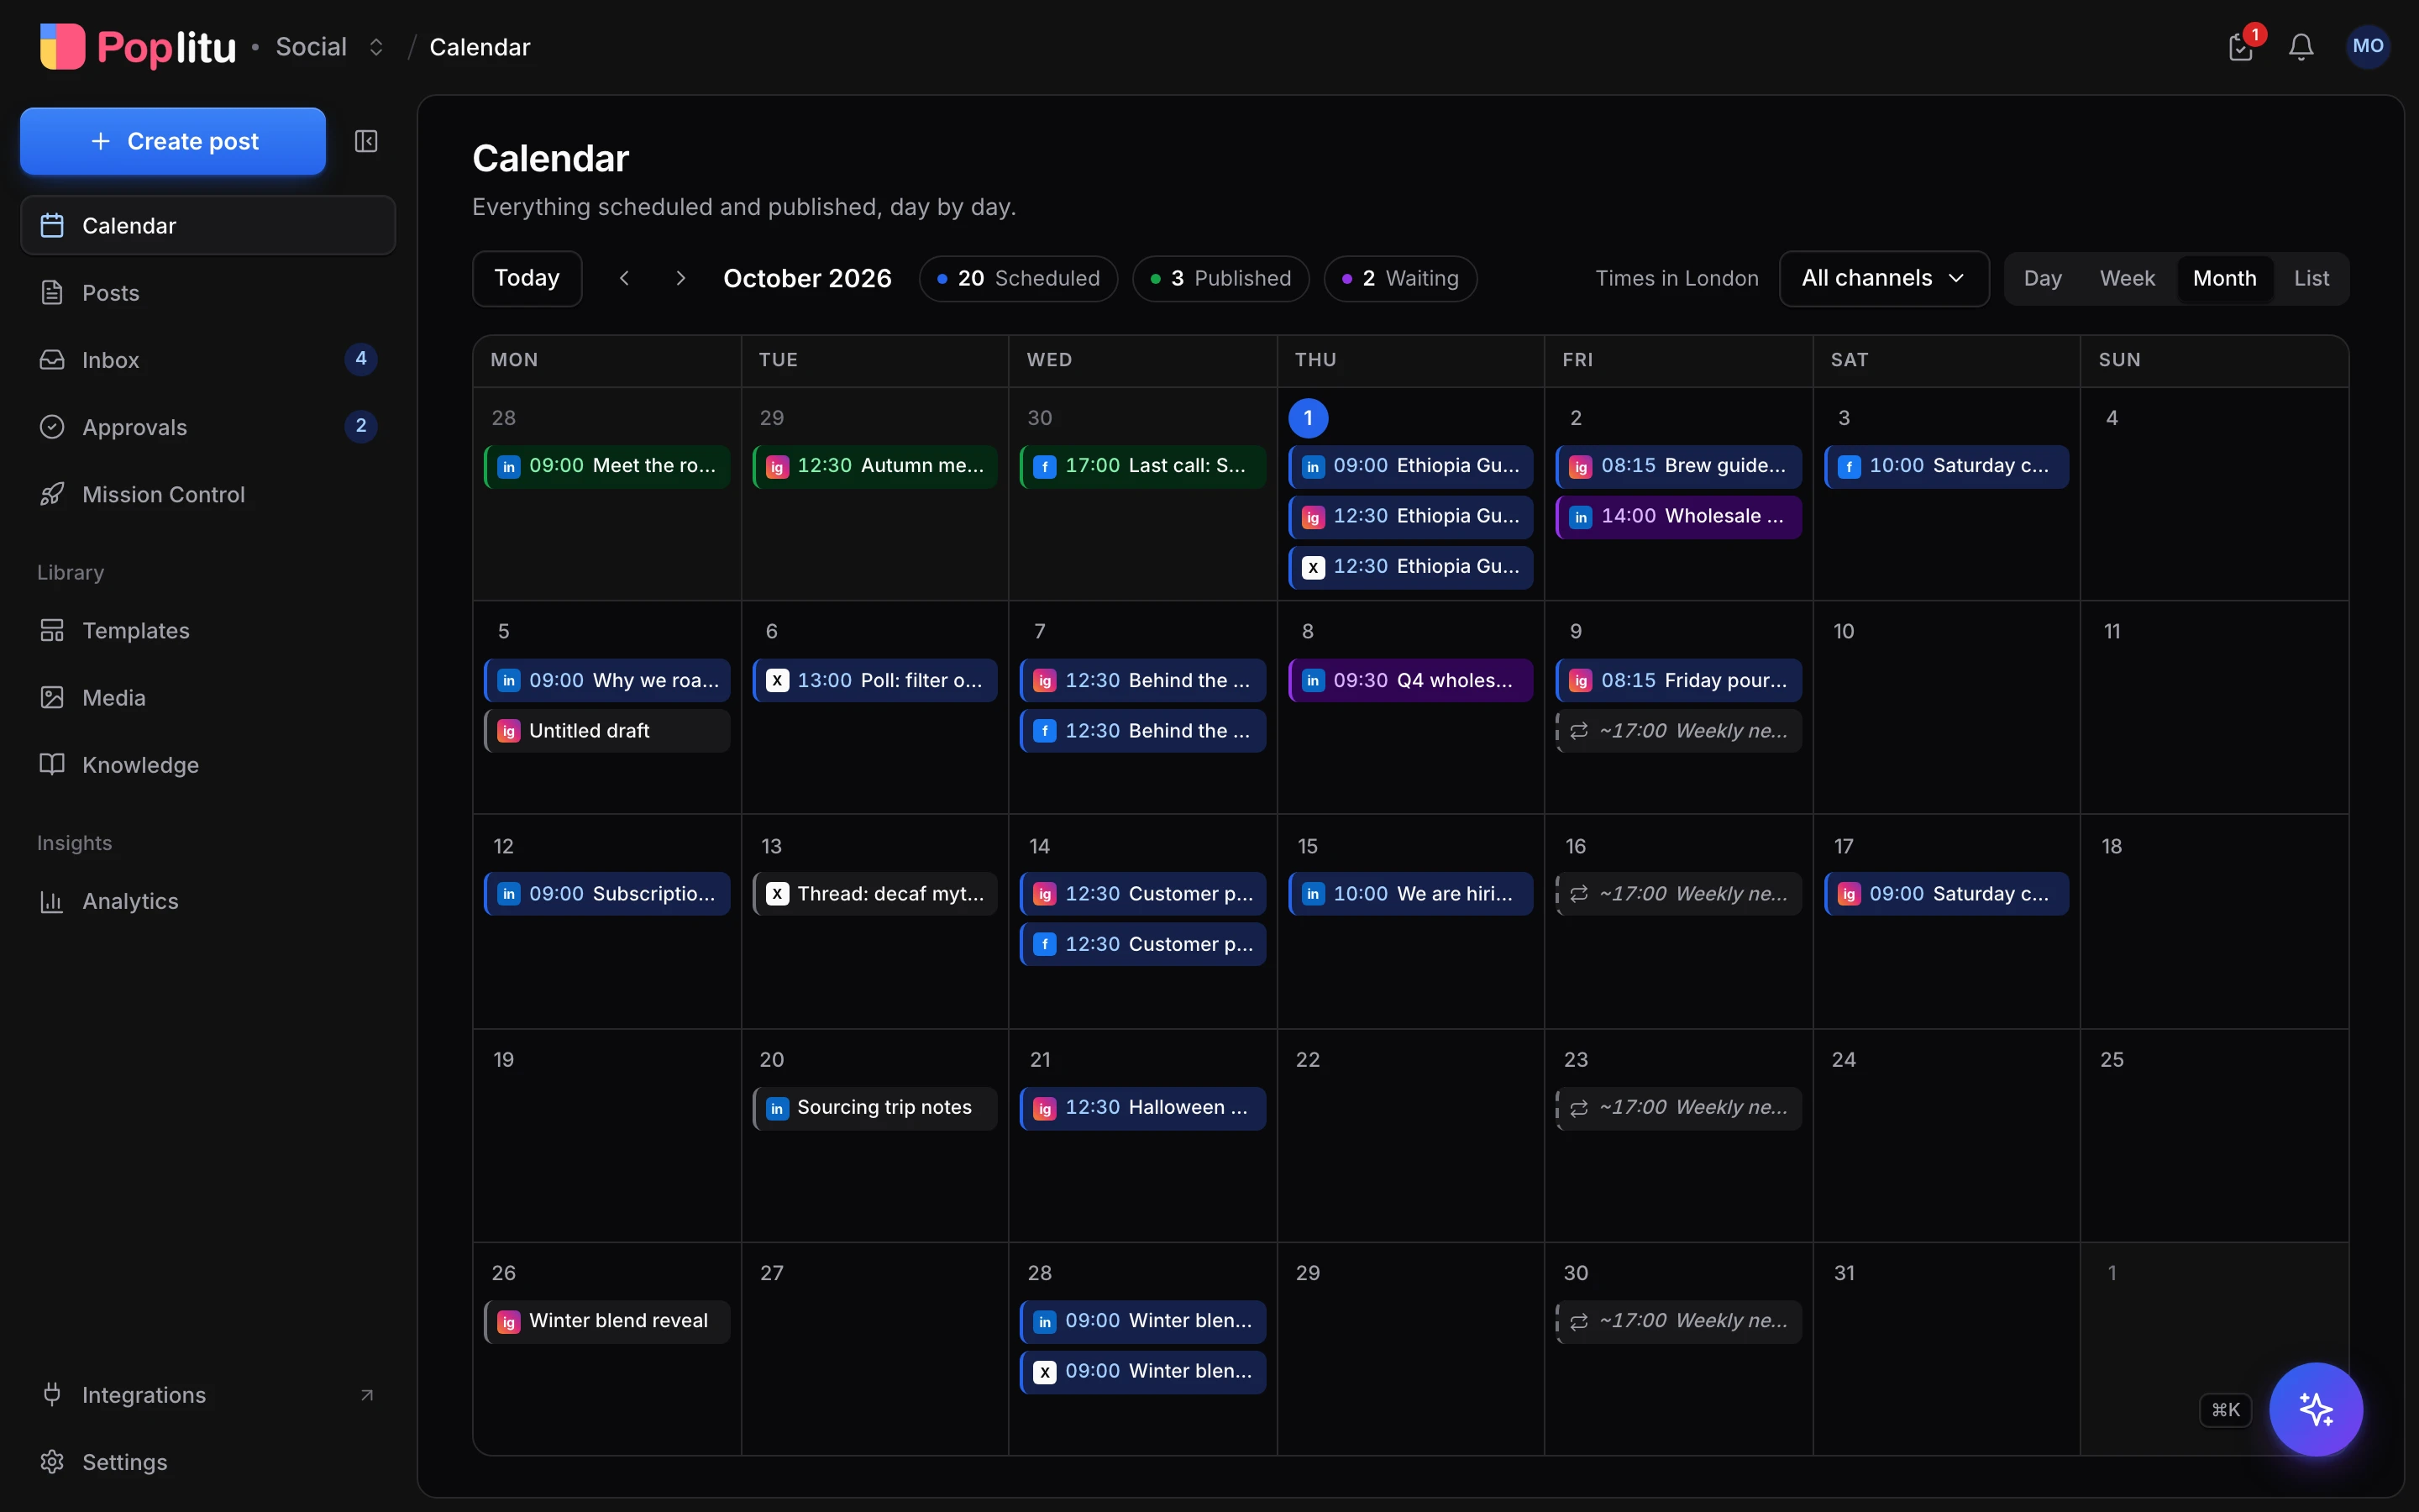Open the tasks checklist icon with badge
The height and width of the screenshot is (1512, 2419).
(2241, 46)
